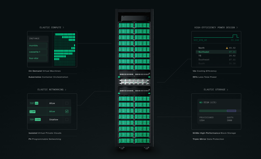Choose the cassette-1 instance button

coord(37,52)
